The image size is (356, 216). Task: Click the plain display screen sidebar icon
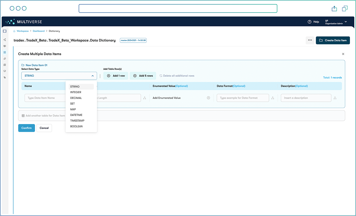(x=5, y=71)
